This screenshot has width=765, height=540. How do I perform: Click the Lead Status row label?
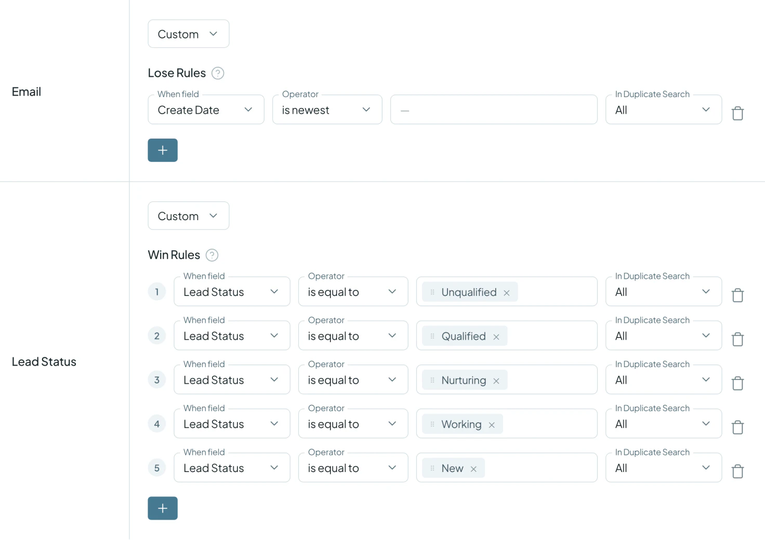(44, 362)
